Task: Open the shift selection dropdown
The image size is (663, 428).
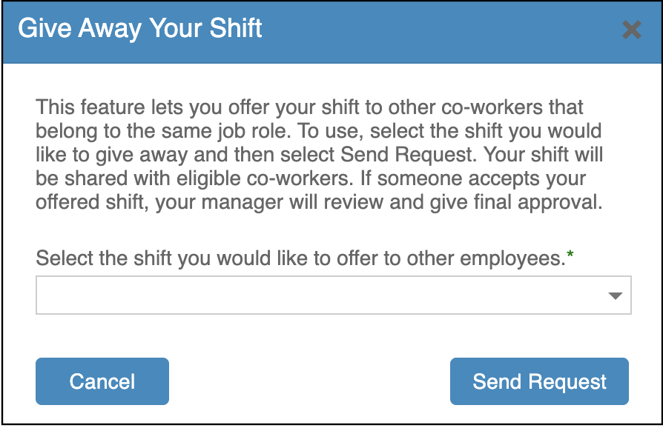Action: click(x=333, y=295)
